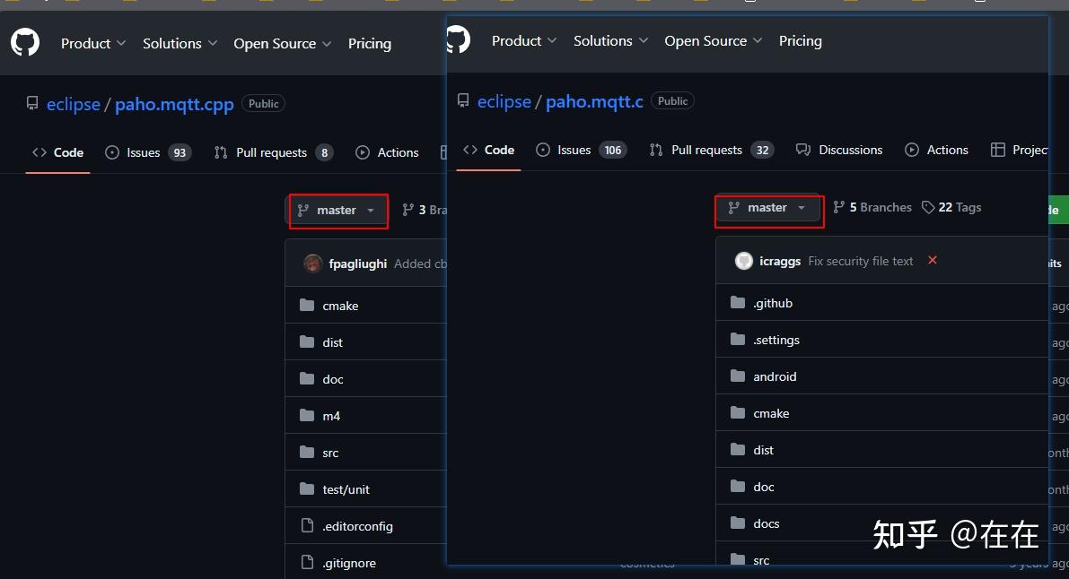Select Code tab in paho.mqtt.cpp repo
Screen dimensions: 1069x579
pos(58,152)
